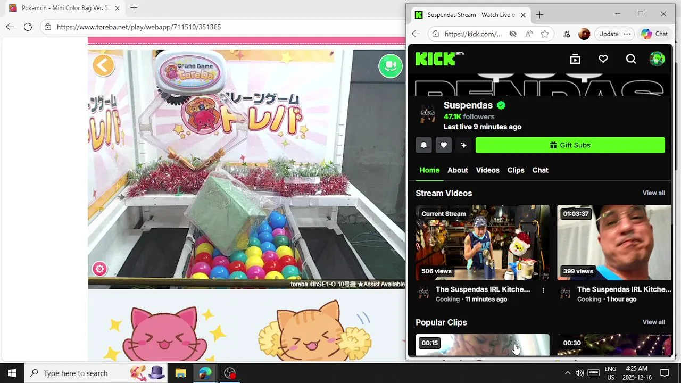The image size is (681, 383).
Task: Select the Suspendas Stream browser tab
Action: click(x=470, y=15)
